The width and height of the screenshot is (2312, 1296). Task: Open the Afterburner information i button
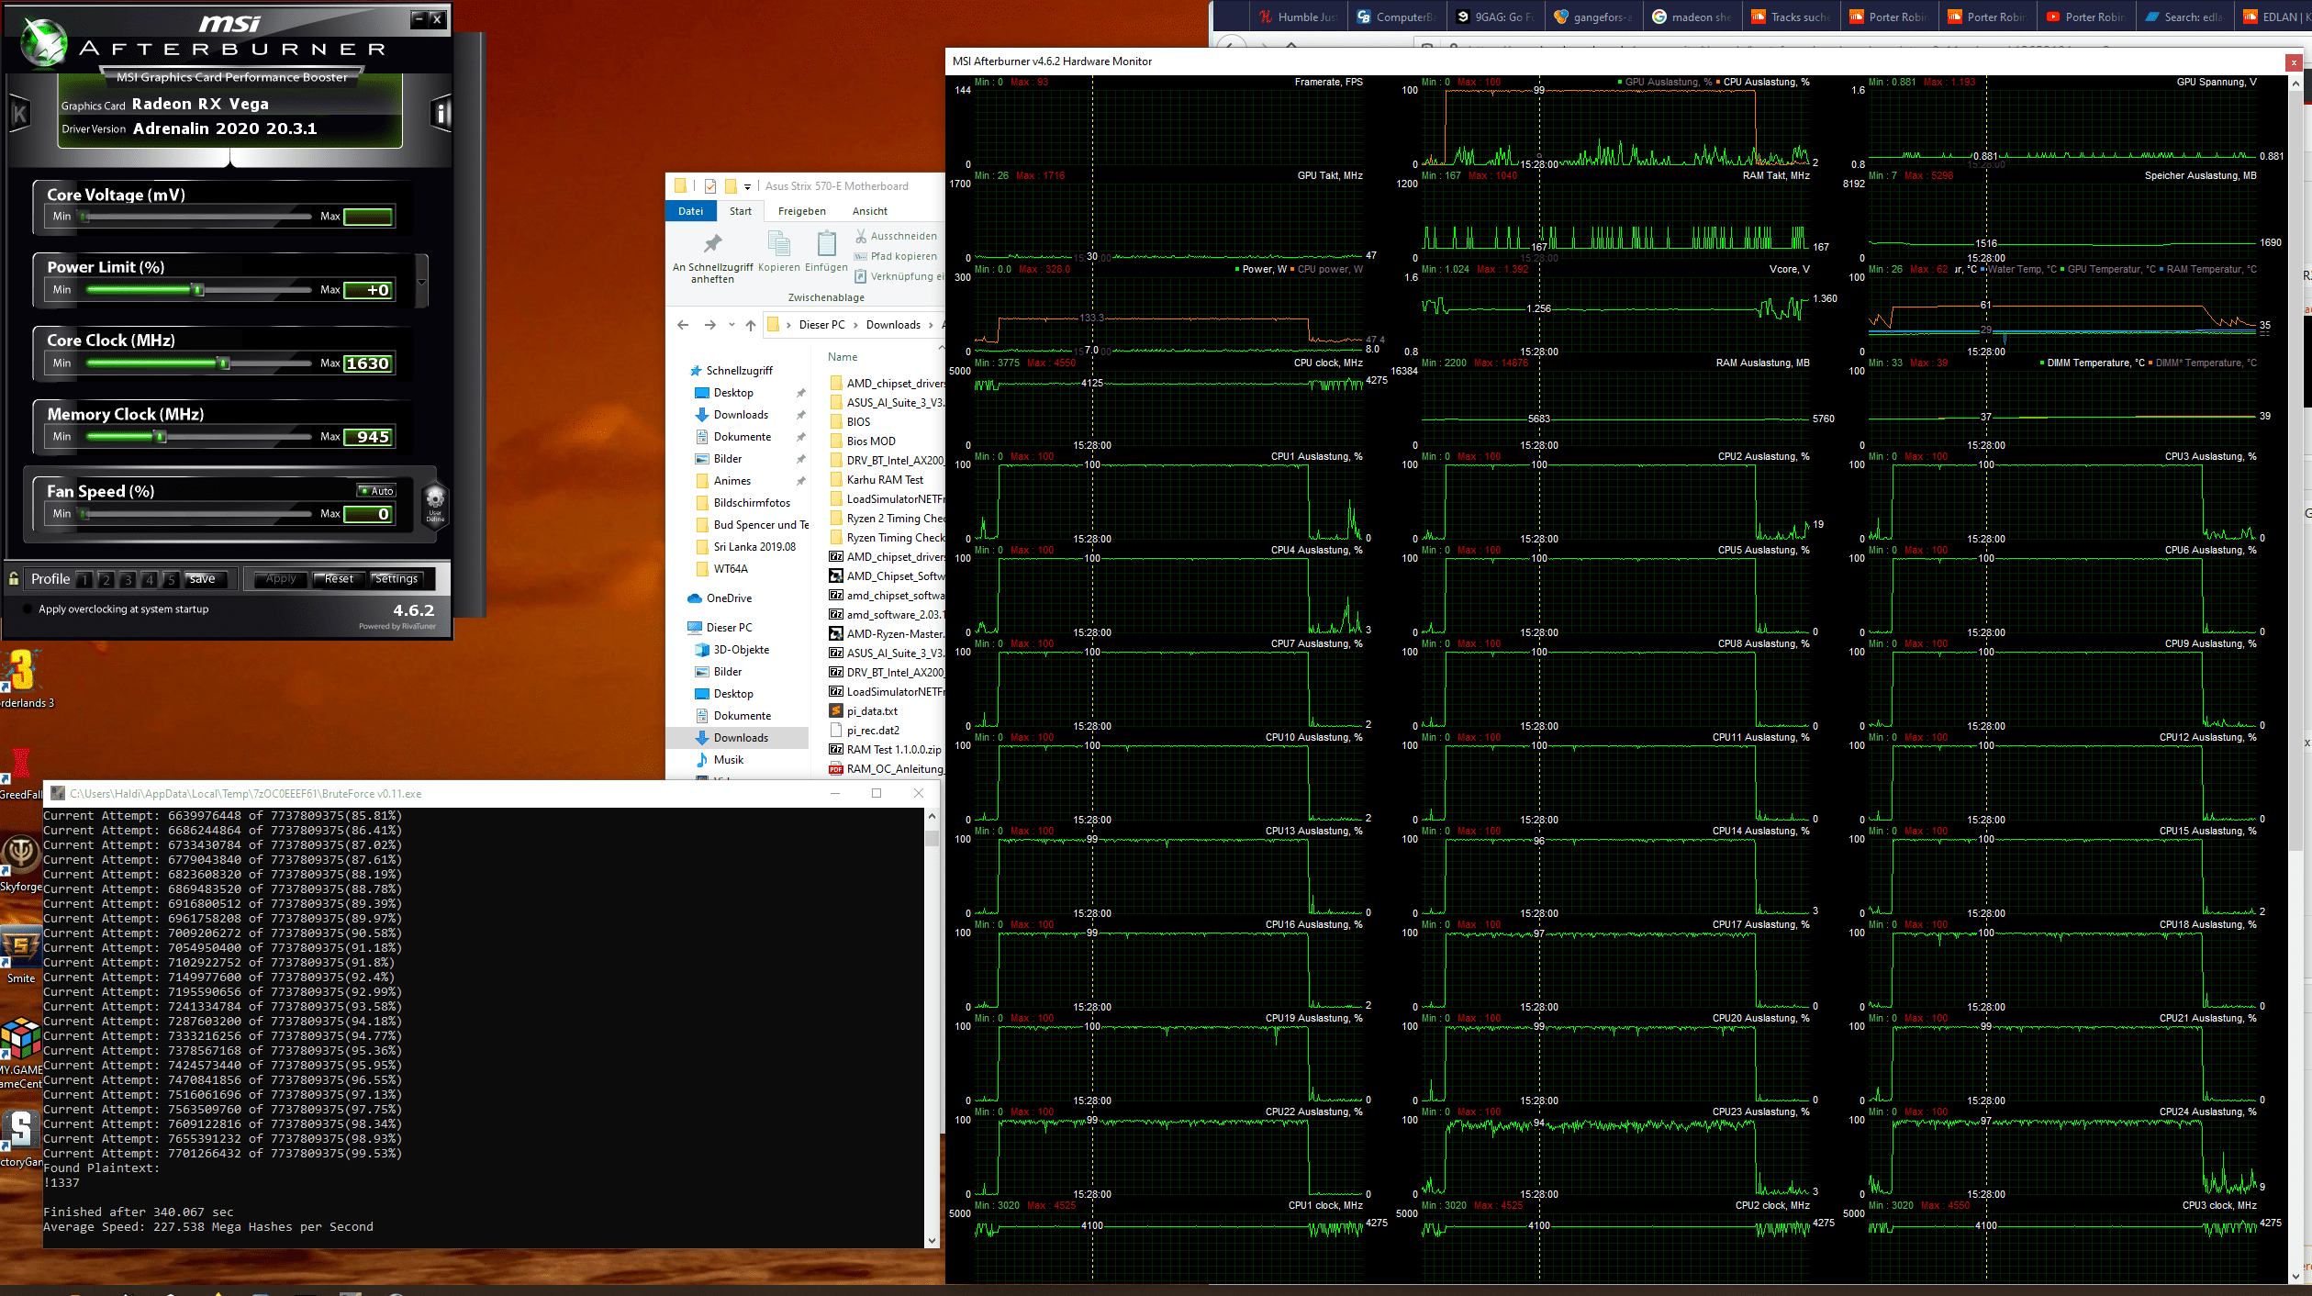[x=441, y=113]
